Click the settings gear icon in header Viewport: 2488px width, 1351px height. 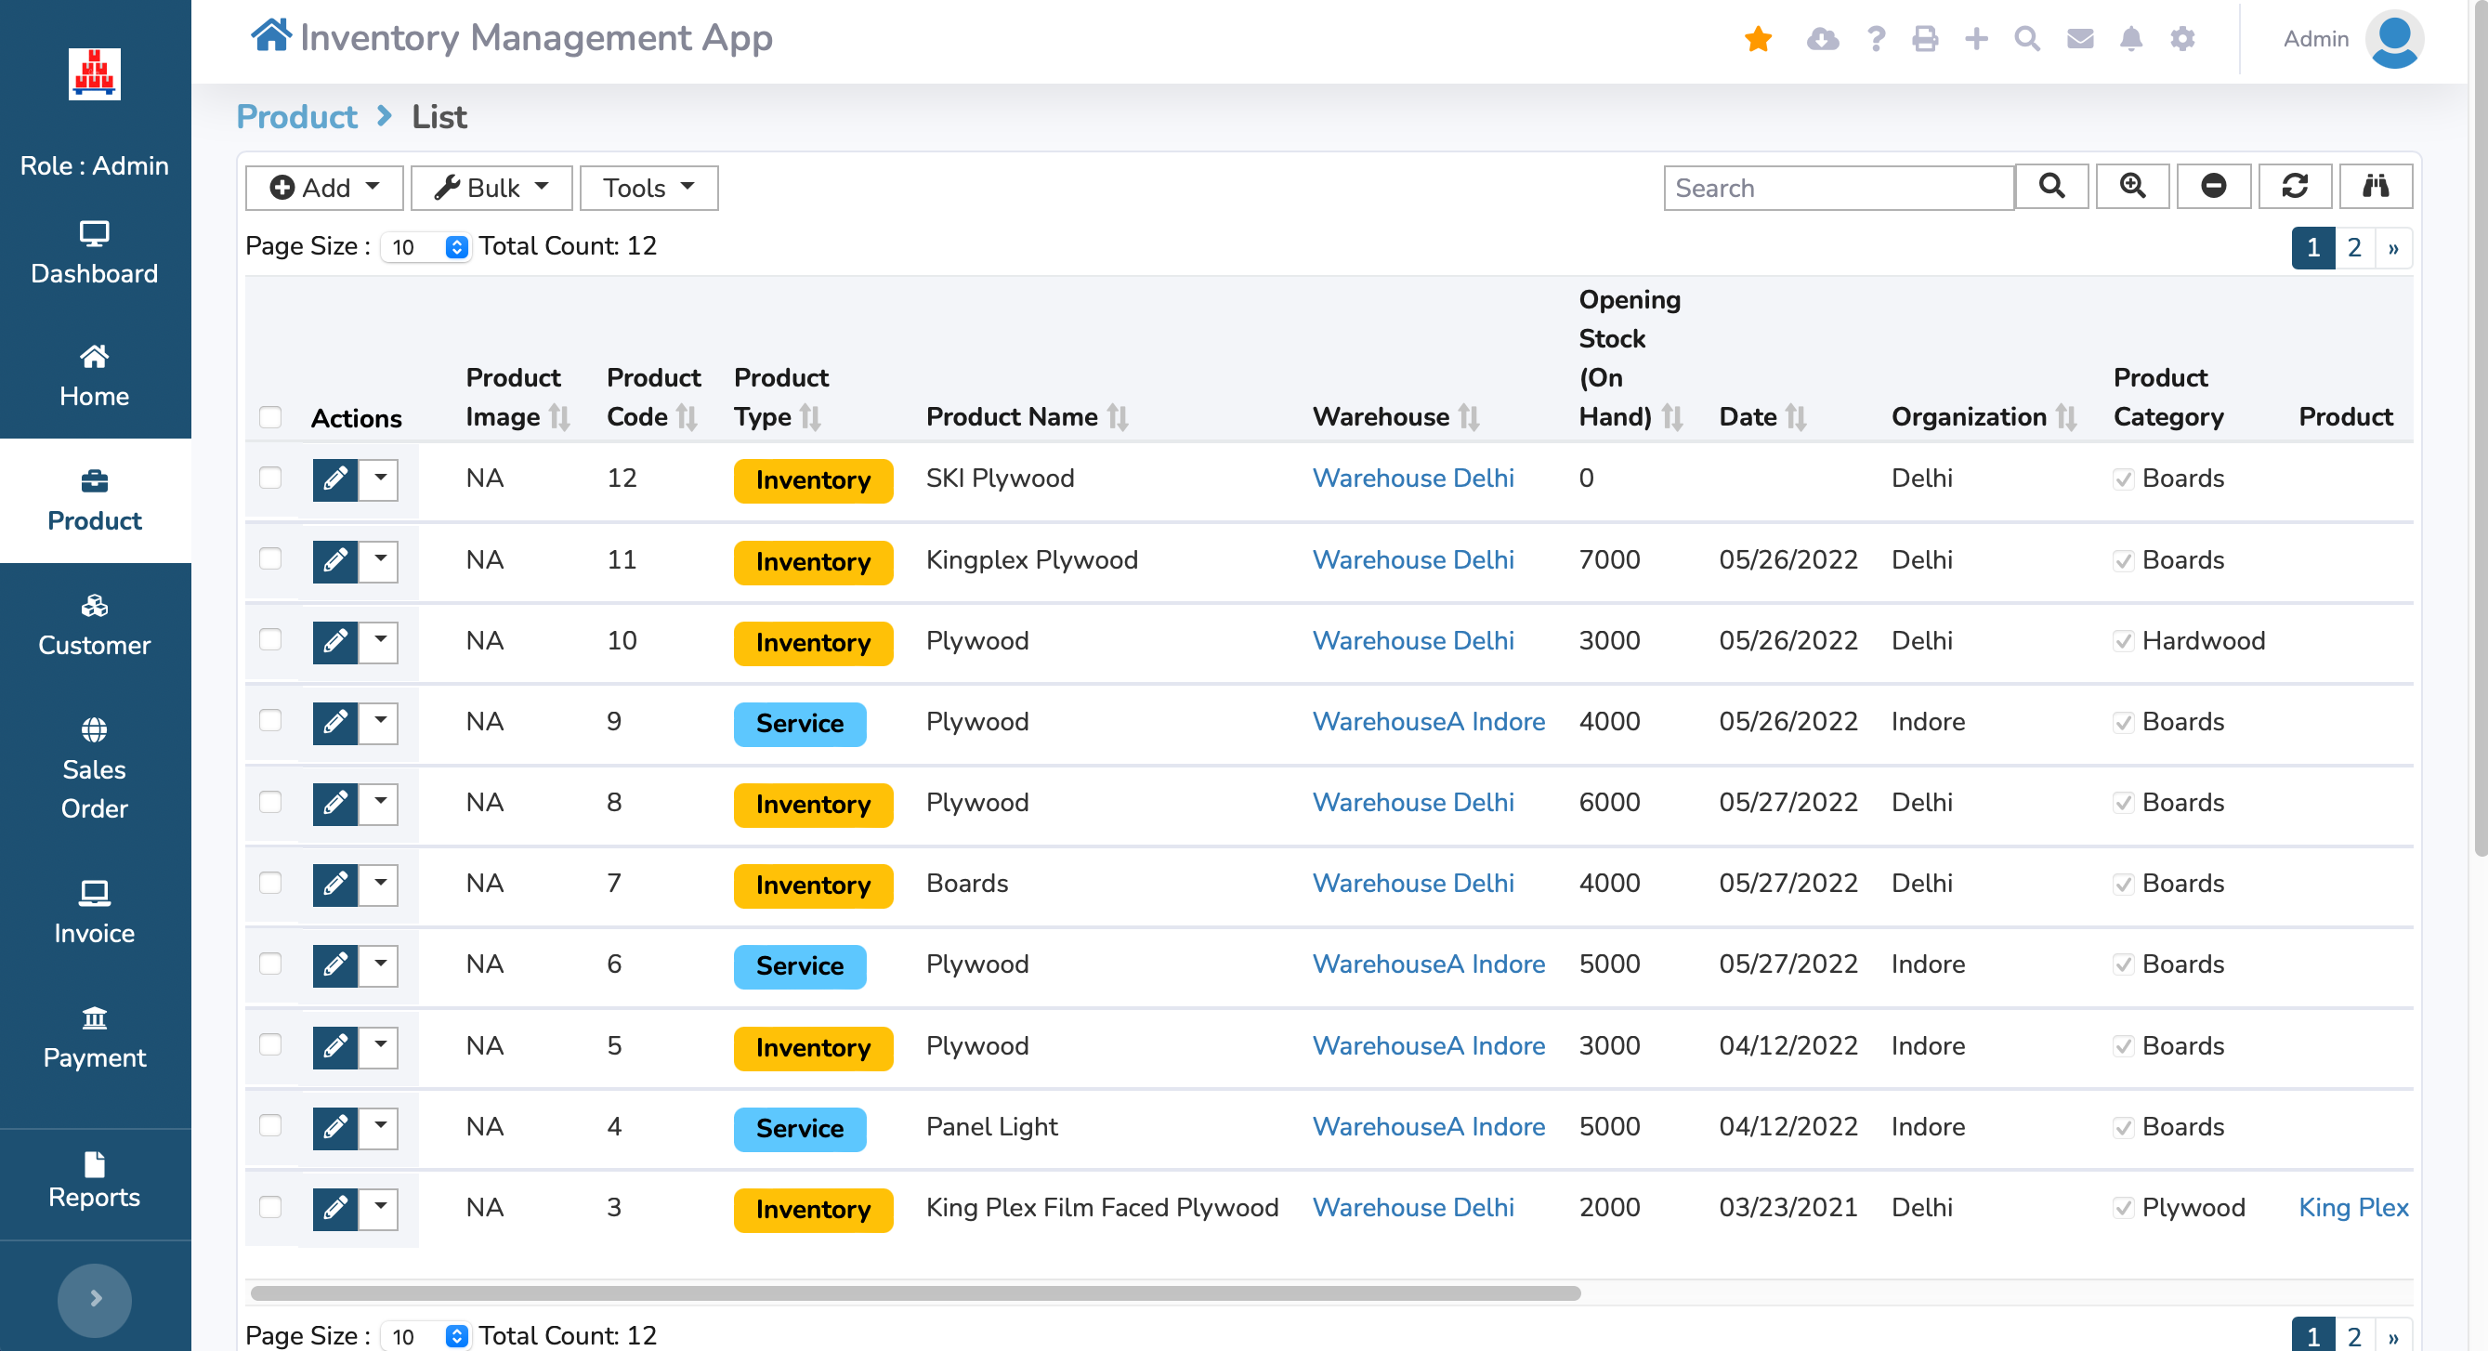point(2181,39)
